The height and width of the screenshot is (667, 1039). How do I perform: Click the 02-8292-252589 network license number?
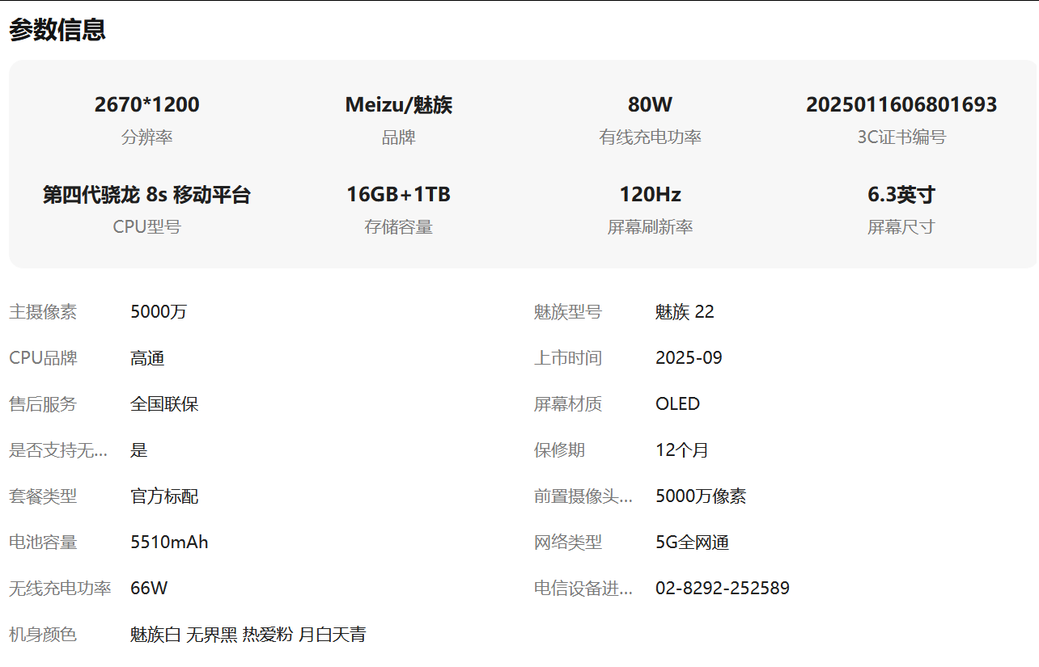pos(722,589)
